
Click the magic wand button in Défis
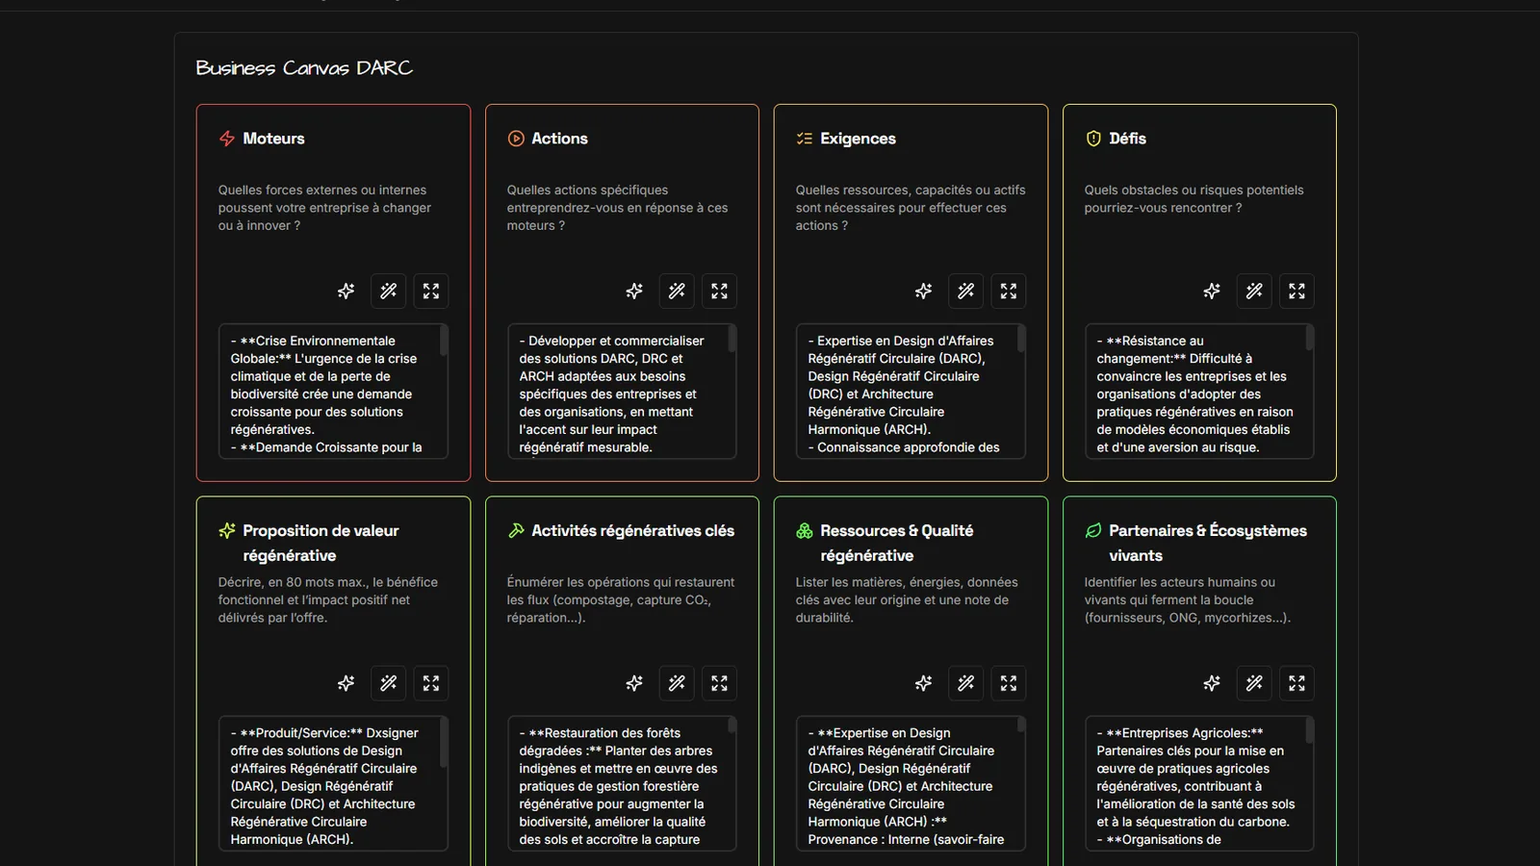(x=1255, y=291)
